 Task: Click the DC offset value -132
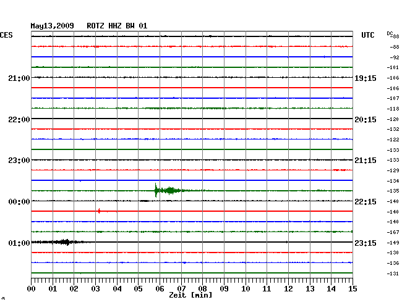pos(393,129)
